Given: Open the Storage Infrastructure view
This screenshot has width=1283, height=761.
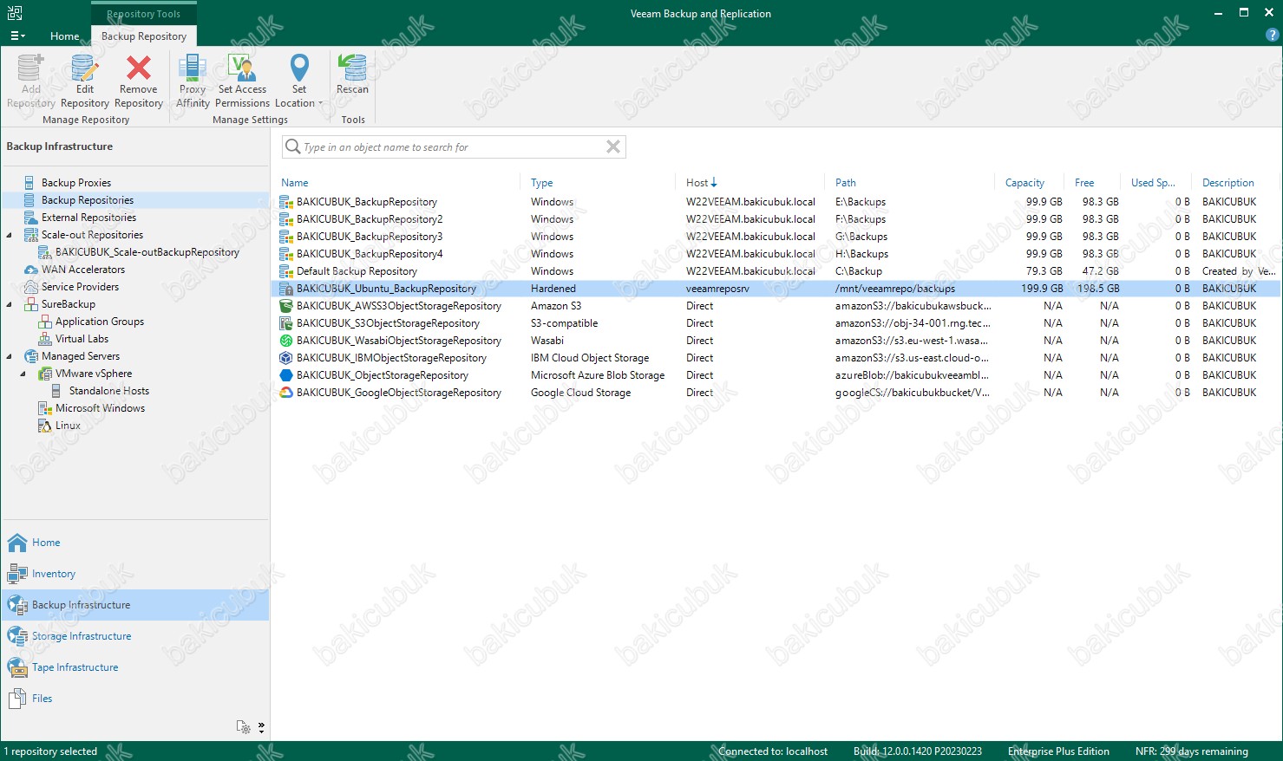Looking at the screenshot, I should [134, 636].
